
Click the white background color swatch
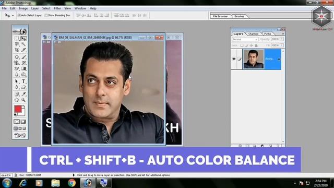23,113
